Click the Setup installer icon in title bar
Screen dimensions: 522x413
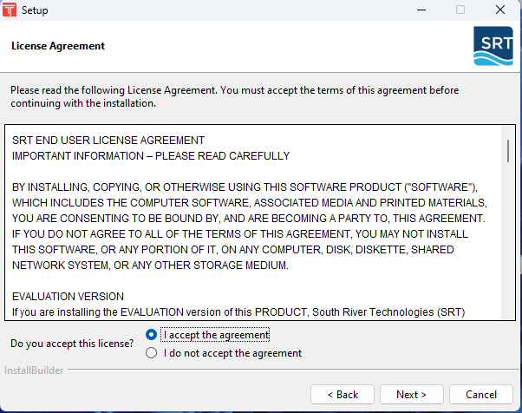point(10,10)
